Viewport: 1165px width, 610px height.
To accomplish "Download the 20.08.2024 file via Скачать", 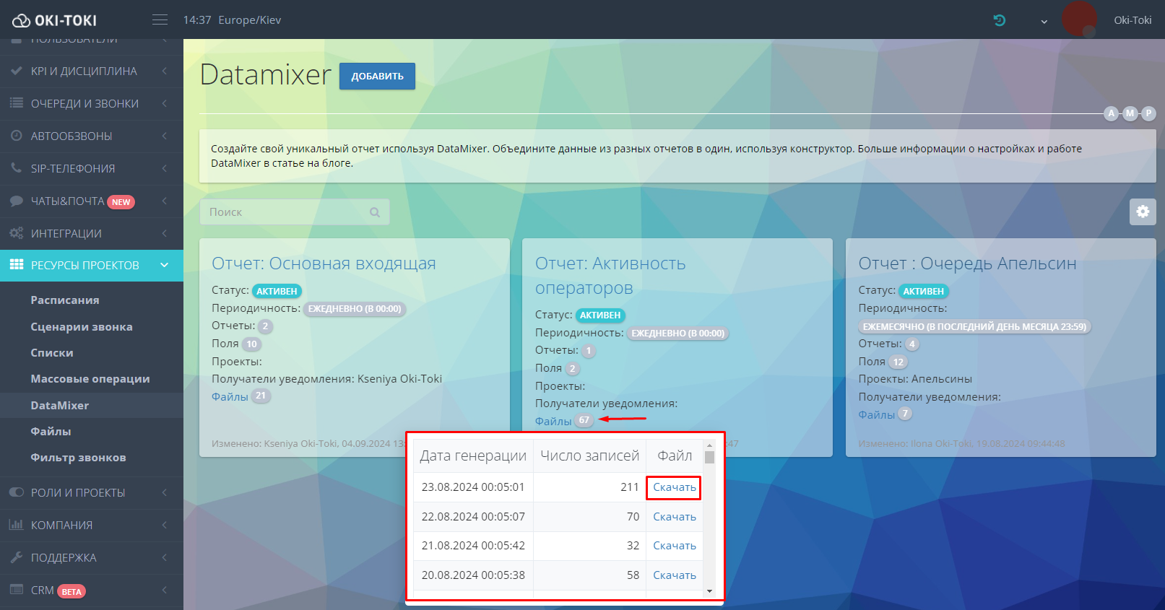I will click(675, 575).
